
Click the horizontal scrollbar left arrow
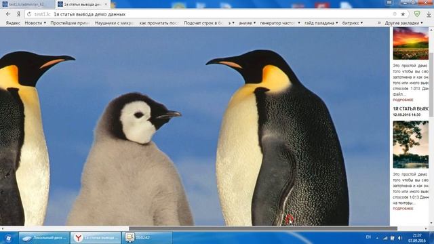(x=3, y=228)
